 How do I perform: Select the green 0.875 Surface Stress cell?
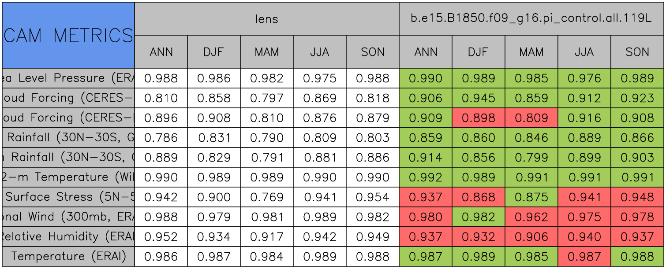pos(531,197)
